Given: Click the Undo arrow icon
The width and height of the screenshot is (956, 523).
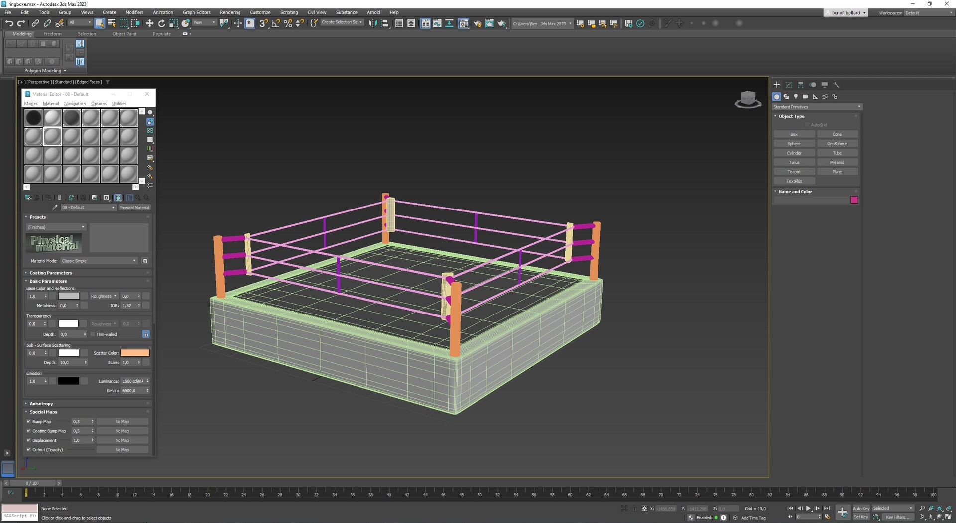Looking at the screenshot, I should [9, 23].
